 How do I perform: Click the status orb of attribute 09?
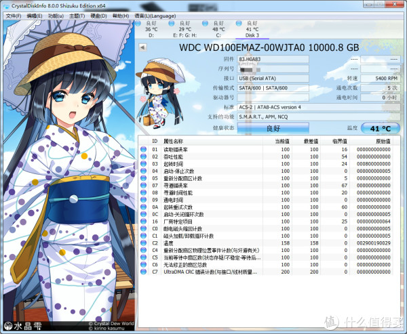click(143, 200)
